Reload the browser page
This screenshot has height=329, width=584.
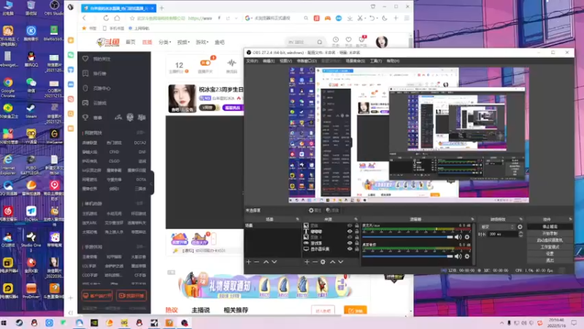[x=106, y=18]
